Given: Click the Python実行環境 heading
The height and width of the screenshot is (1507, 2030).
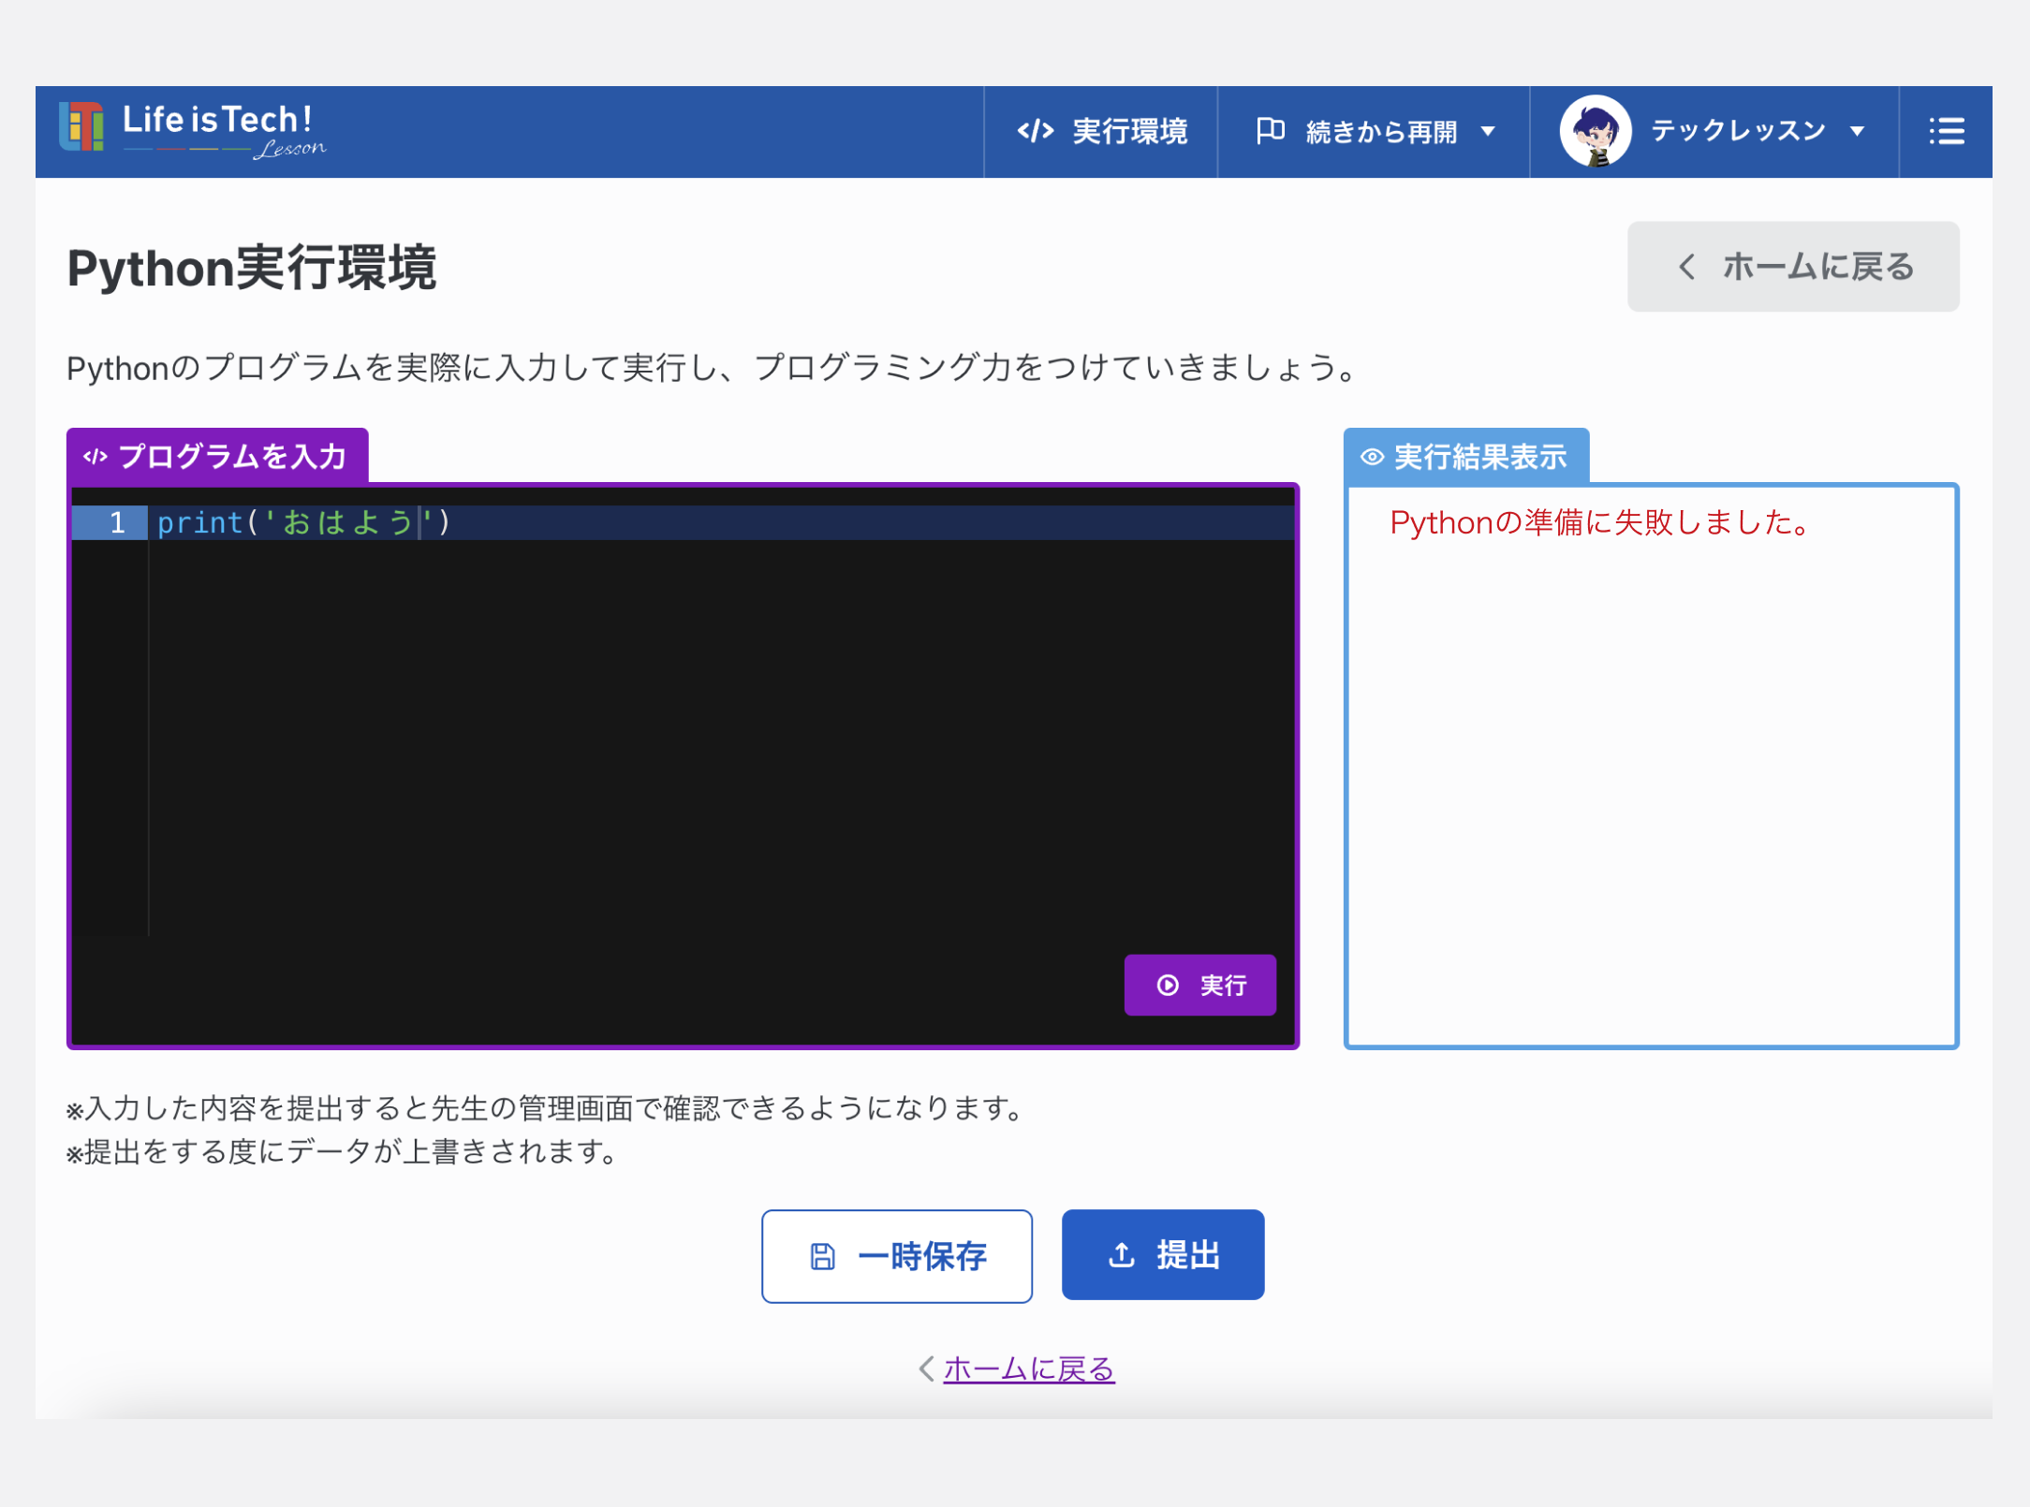Looking at the screenshot, I should coord(251,269).
